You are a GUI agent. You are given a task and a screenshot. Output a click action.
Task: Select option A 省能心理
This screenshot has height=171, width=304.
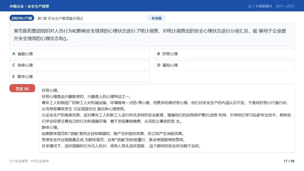coord(80,54)
